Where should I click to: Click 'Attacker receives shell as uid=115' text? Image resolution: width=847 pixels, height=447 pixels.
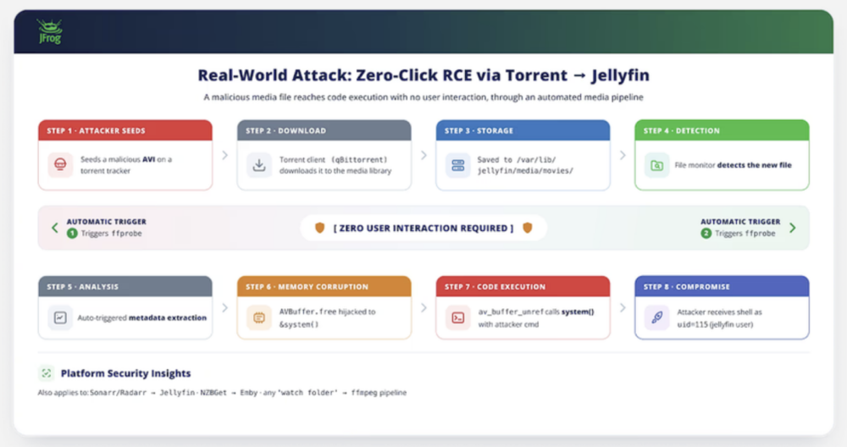pyautogui.click(x=719, y=318)
